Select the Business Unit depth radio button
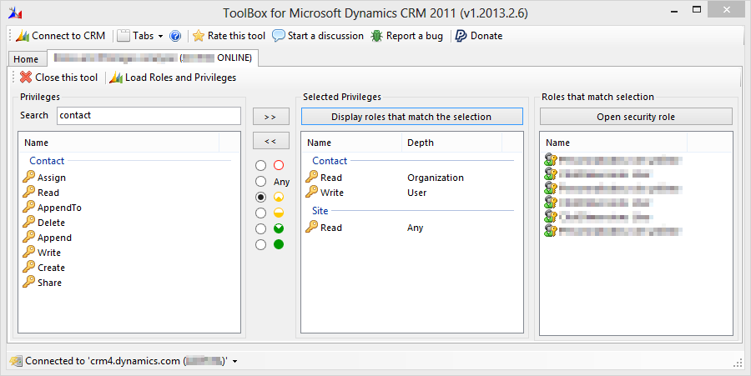This screenshot has width=751, height=376. (x=260, y=213)
